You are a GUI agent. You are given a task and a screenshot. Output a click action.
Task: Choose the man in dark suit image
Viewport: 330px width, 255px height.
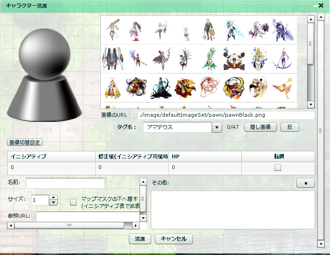pos(210,30)
